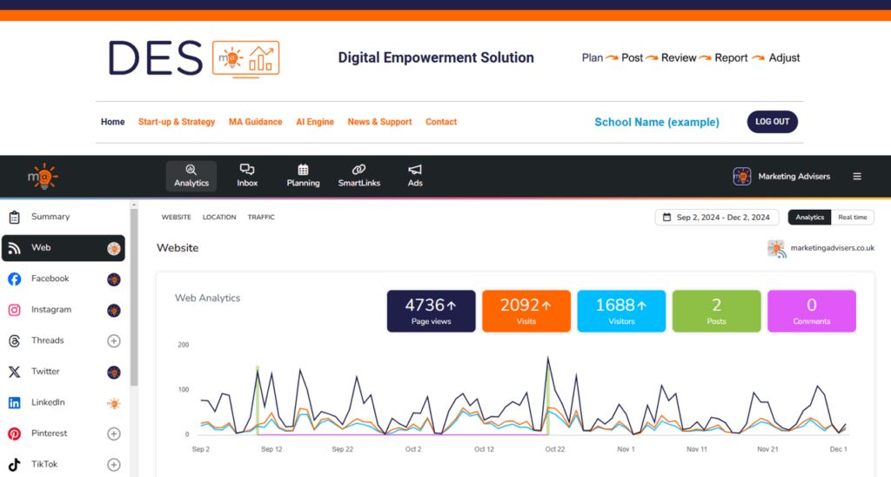Click the Web connected account avatar
The height and width of the screenshot is (477, 891).
(x=114, y=248)
